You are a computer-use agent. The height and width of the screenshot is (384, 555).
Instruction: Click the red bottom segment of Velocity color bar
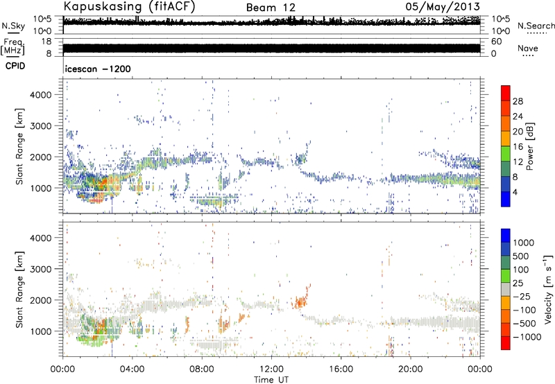pyautogui.click(x=506, y=343)
